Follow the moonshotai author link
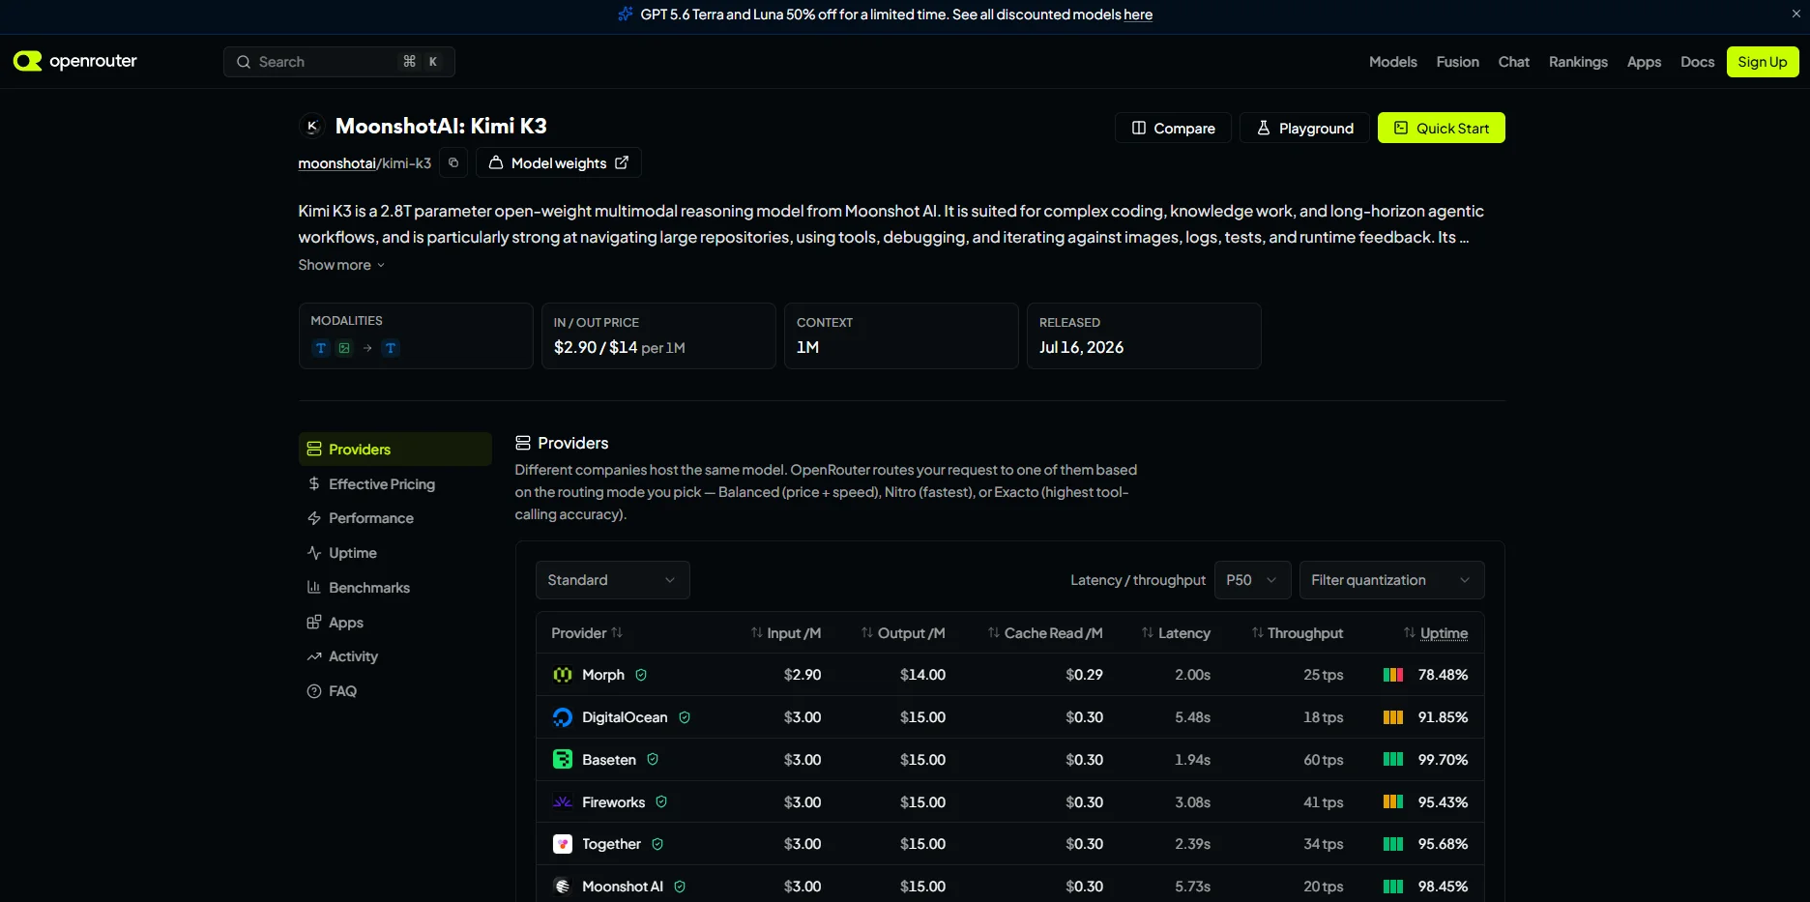1810x902 pixels. pos(336,163)
